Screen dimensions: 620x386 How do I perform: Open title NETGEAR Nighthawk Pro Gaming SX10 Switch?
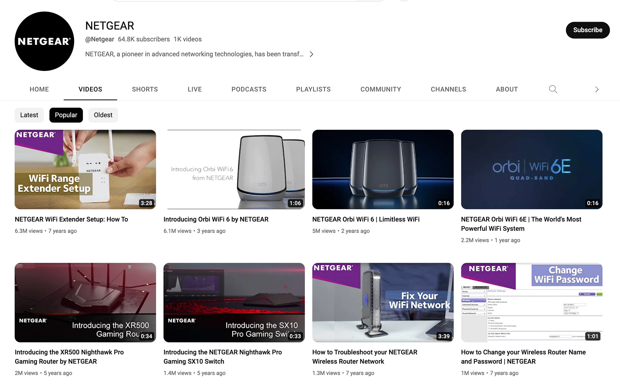point(222,357)
